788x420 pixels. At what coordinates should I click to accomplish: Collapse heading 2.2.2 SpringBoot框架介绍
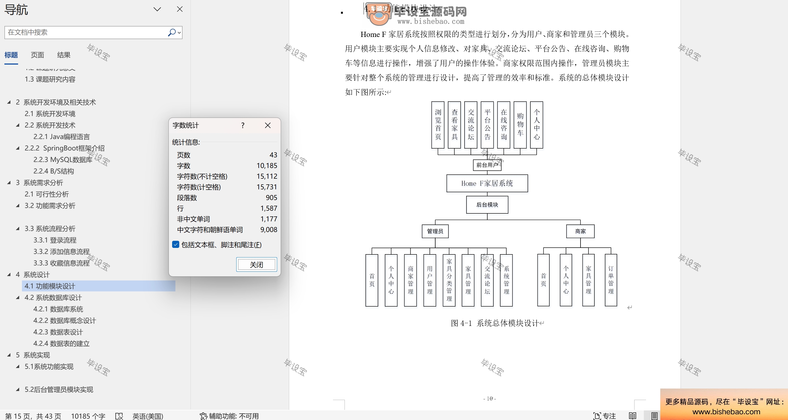(18, 148)
